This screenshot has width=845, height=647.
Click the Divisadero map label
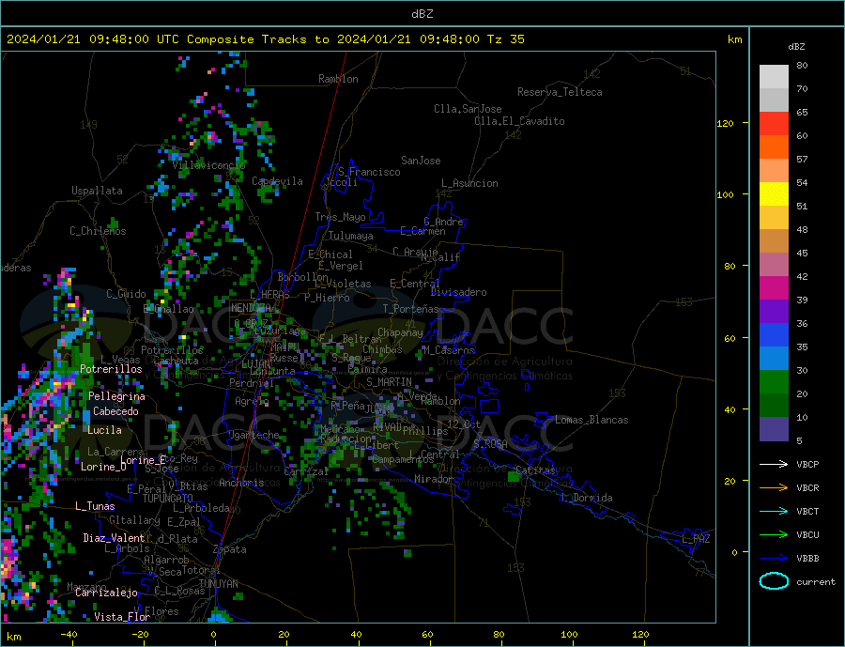tap(458, 292)
